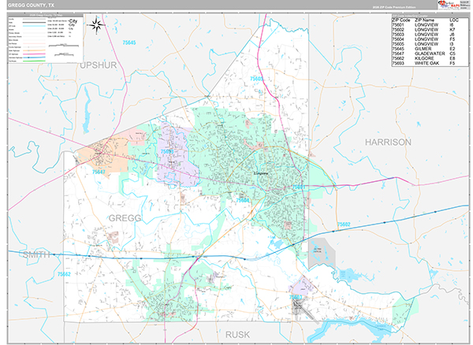This screenshot has height=345, width=473.
Task: Click the GREGG county label
Action: (x=125, y=217)
